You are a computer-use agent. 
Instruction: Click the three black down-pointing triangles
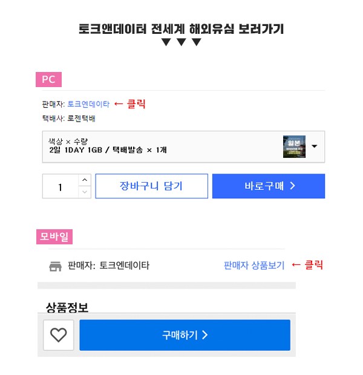coord(181,42)
